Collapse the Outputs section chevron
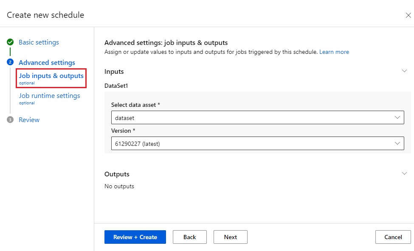 [x=404, y=173]
